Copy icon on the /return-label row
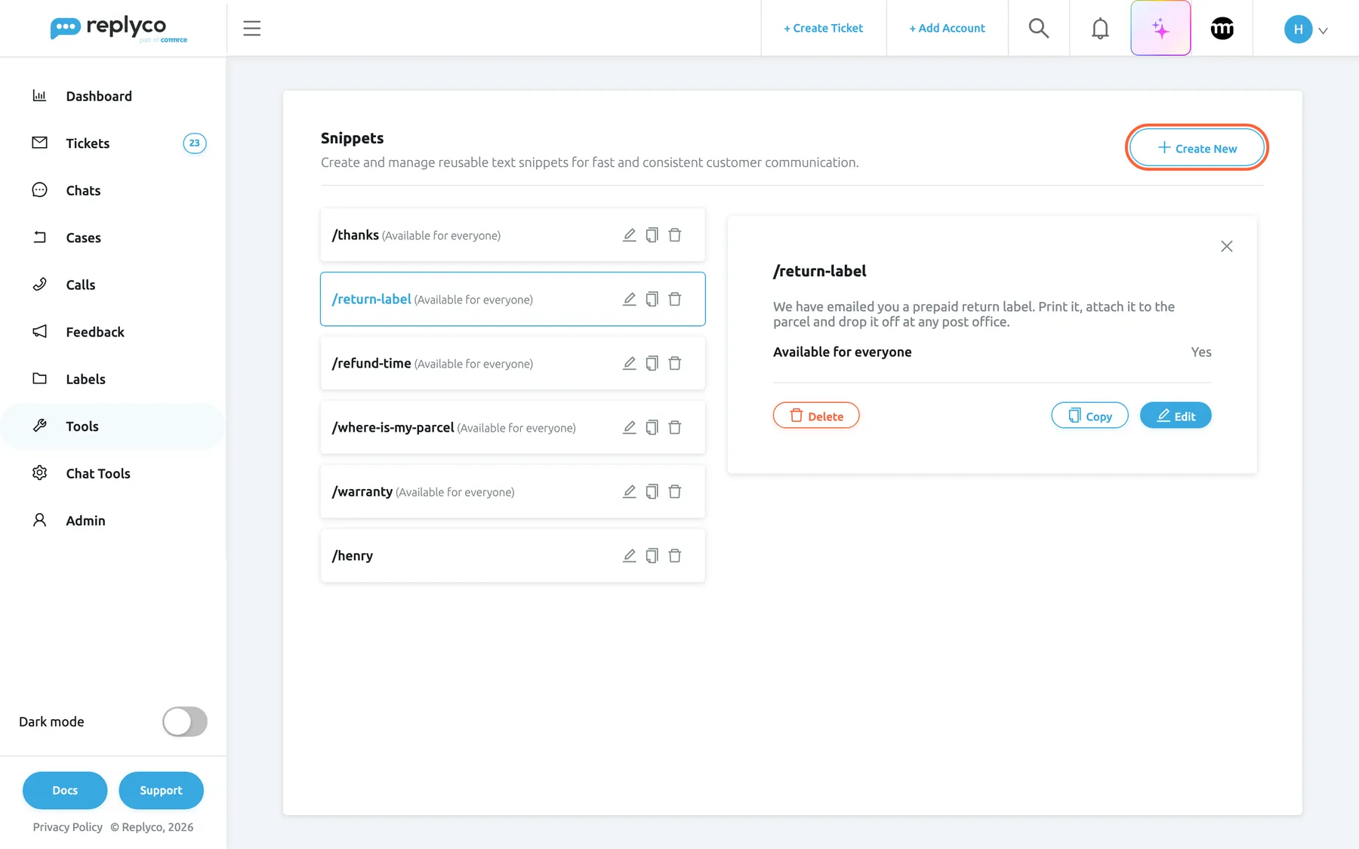Viewport: 1359px width, 849px height. [652, 299]
